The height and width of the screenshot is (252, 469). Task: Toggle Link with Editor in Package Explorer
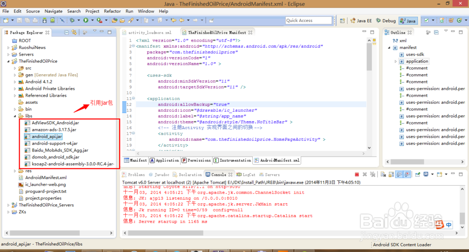[74, 32]
